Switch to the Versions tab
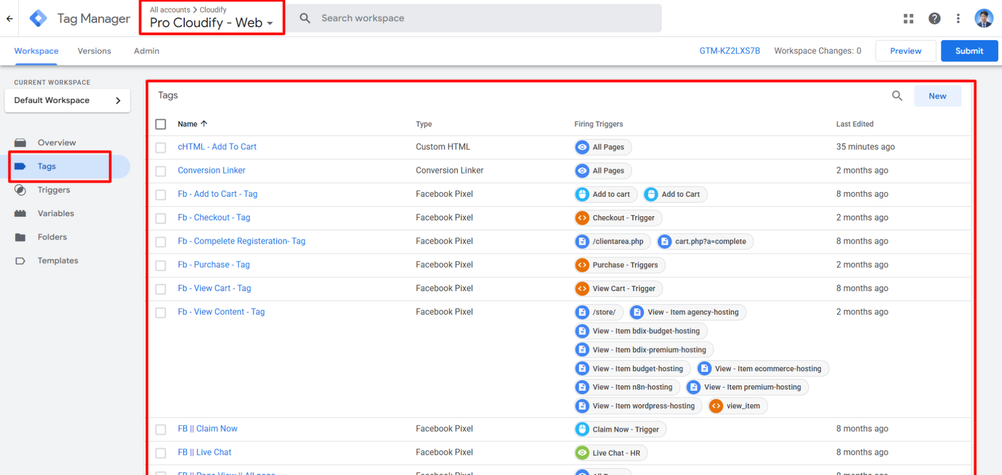 94,51
